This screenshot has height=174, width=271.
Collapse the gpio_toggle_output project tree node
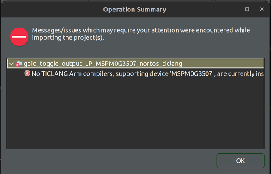pyautogui.click(x=11, y=64)
